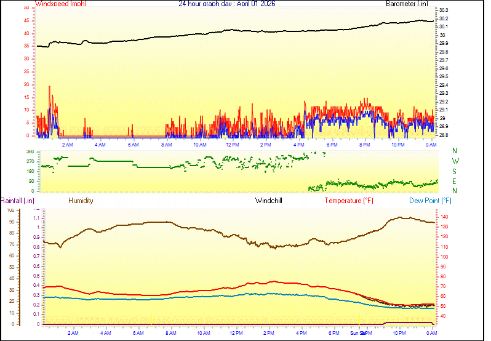
Task: Select the brown Humidity legend label
Action: click(x=81, y=201)
